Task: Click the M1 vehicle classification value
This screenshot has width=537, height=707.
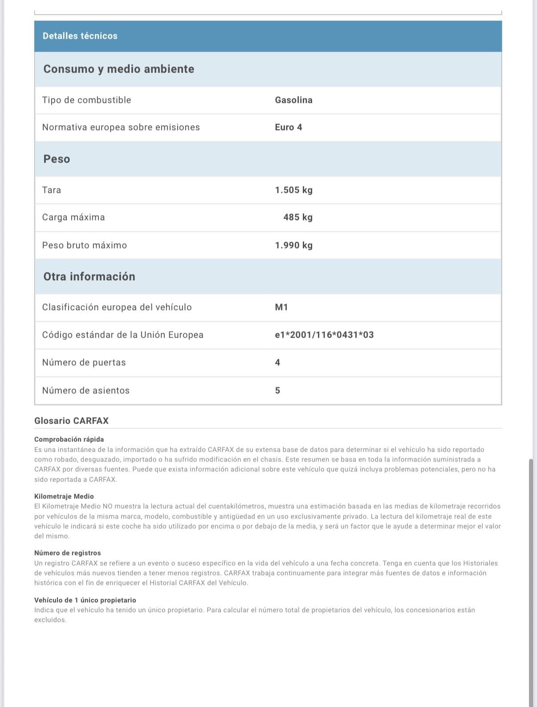Action: pyautogui.click(x=281, y=307)
